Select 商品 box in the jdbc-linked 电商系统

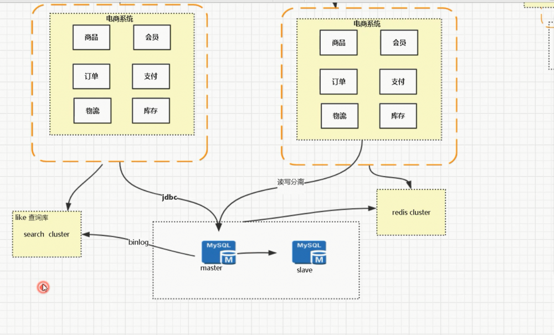(91, 38)
